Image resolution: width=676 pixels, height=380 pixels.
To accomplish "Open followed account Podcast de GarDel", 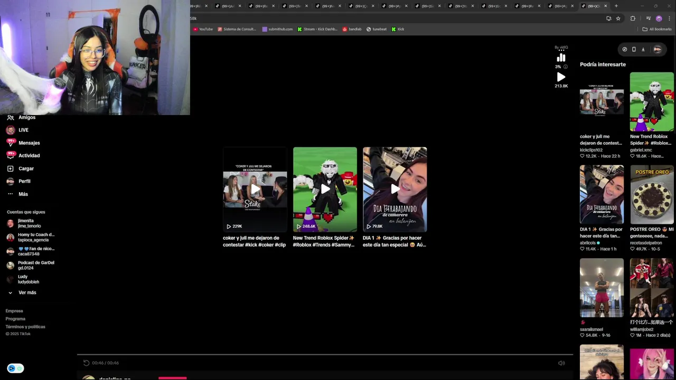I will [31, 265].
